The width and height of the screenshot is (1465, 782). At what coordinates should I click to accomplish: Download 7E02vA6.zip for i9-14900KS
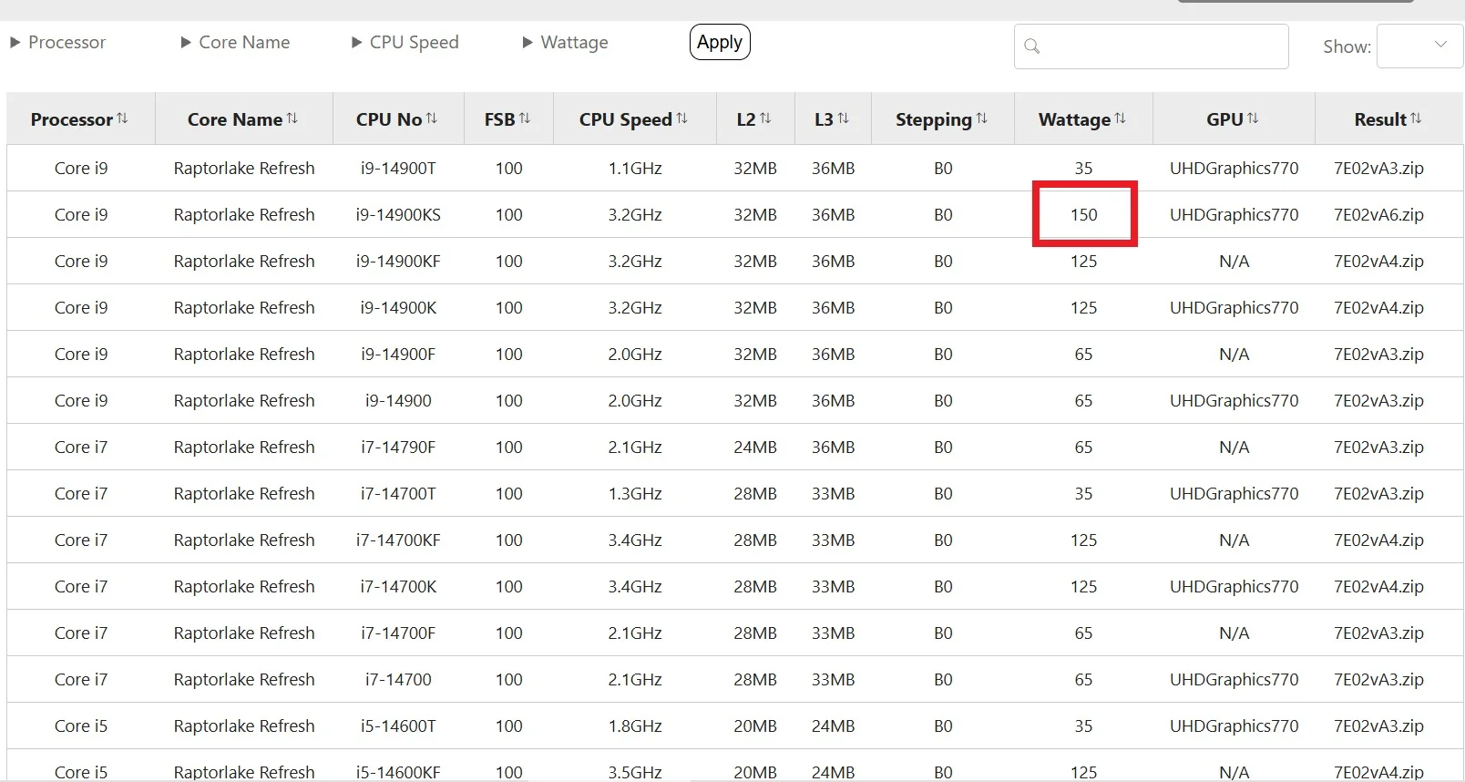tap(1378, 215)
